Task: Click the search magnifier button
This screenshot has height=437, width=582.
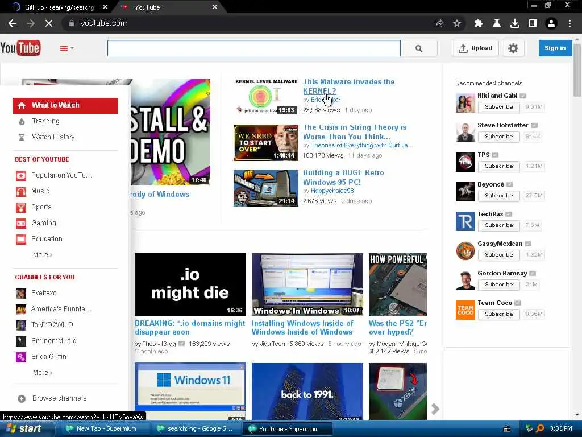Action: (419, 48)
